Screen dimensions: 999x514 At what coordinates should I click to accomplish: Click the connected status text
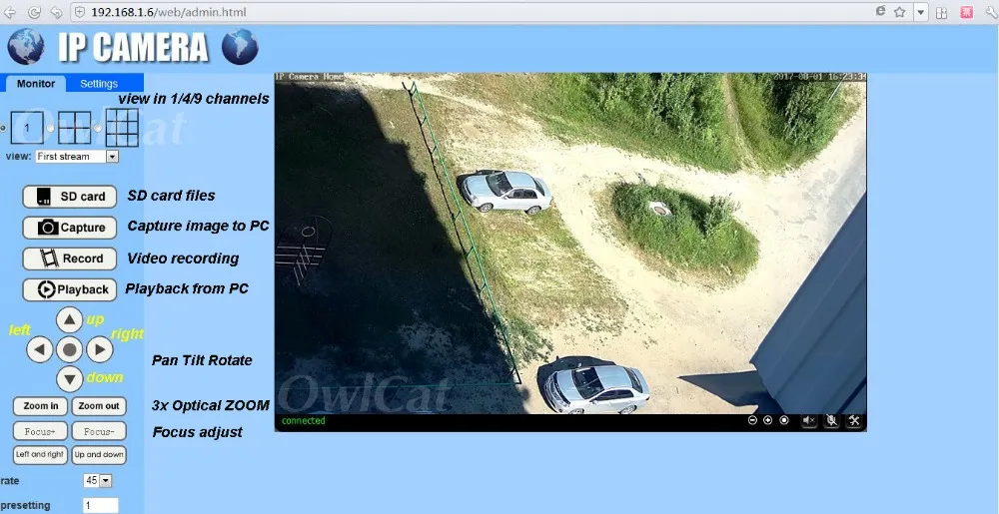(x=304, y=420)
